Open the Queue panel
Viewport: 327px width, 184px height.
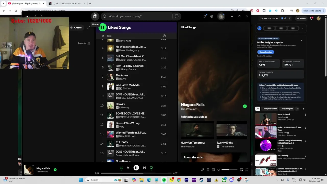(x=208, y=170)
